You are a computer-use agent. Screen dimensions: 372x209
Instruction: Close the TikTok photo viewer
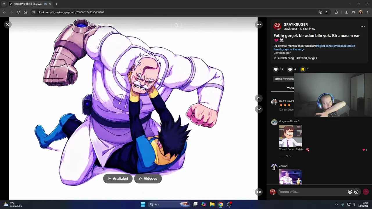tap(8, 25)
